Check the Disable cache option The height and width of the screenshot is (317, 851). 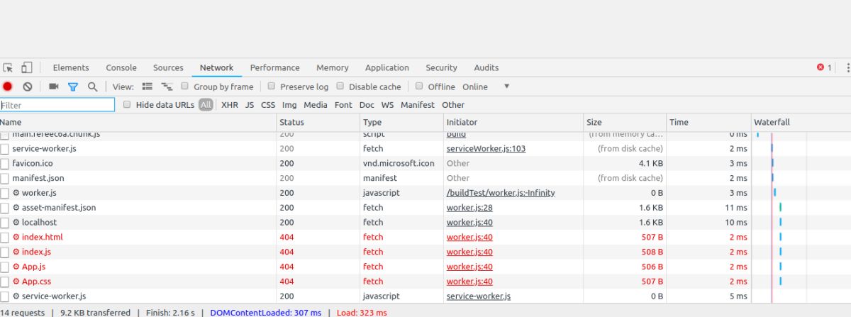click(340, 87)
